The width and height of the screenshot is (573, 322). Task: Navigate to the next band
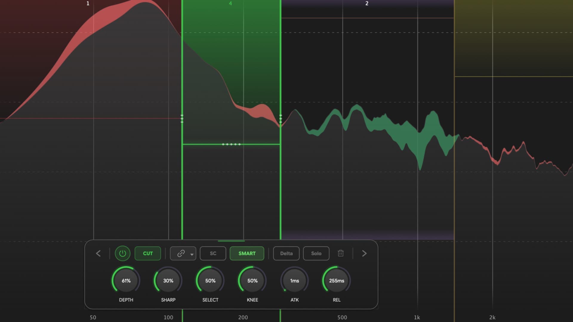tap(364, 253)
